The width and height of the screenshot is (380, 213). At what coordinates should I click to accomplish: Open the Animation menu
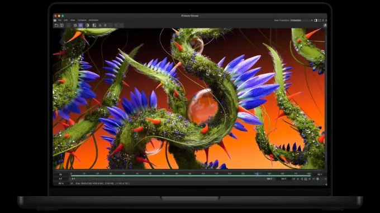[93, 20]
